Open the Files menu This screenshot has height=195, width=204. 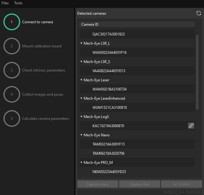pyautogui.click(x=5, y=3)
